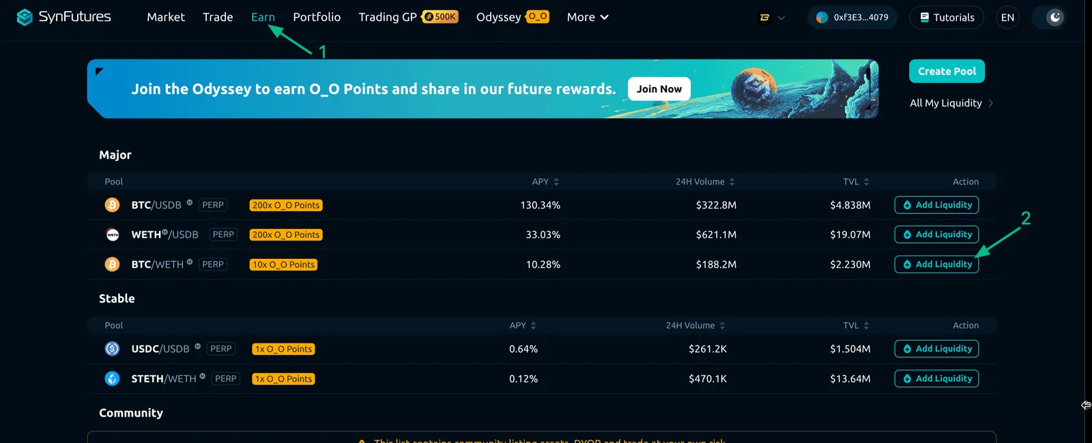Go to the Portfolio menu item

[x=317, y=17]
